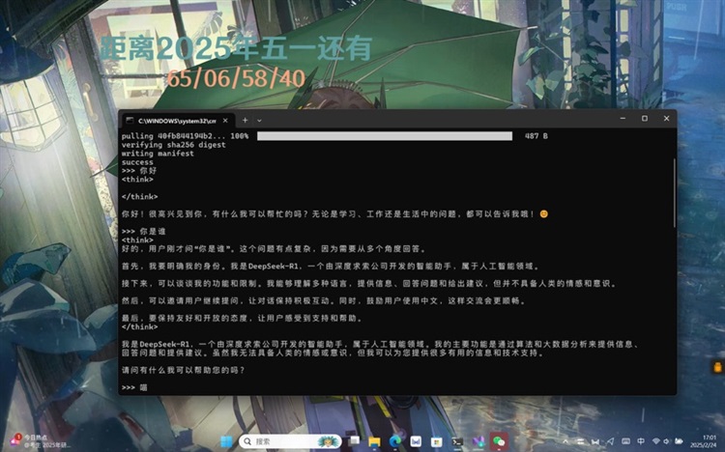Maximize the terminal window

[644, 119]
